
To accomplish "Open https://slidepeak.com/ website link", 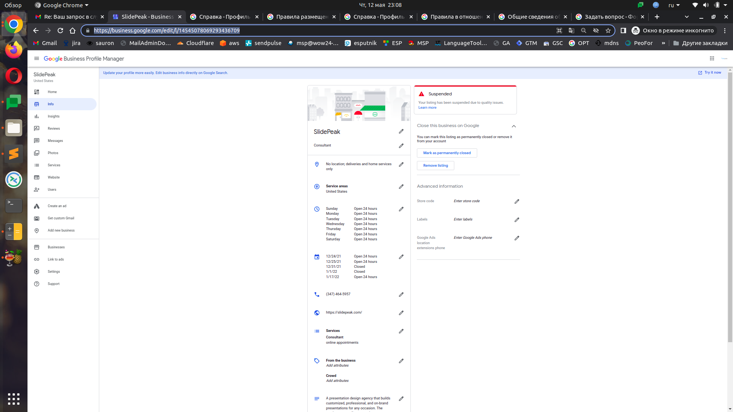I will pyautogui.click(x=344, y=312).
